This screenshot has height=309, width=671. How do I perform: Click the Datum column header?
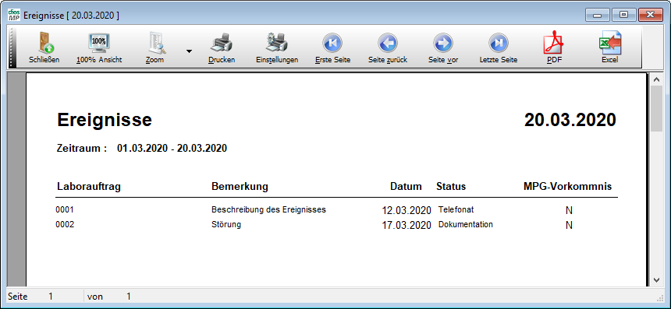coord(406,187)
